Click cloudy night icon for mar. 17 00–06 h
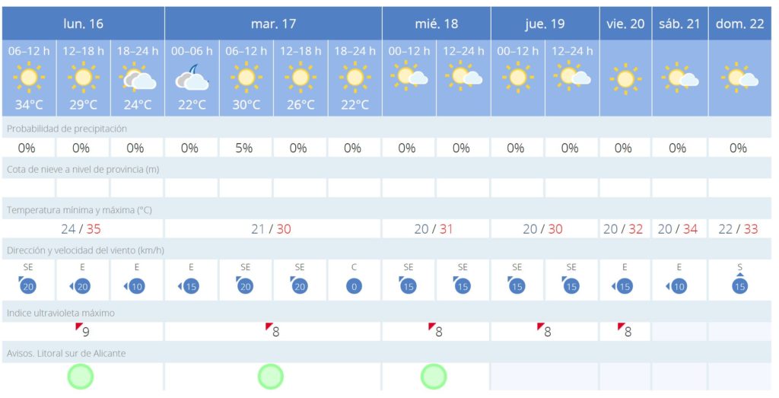The image size is (779, 398). pos(192,78)
